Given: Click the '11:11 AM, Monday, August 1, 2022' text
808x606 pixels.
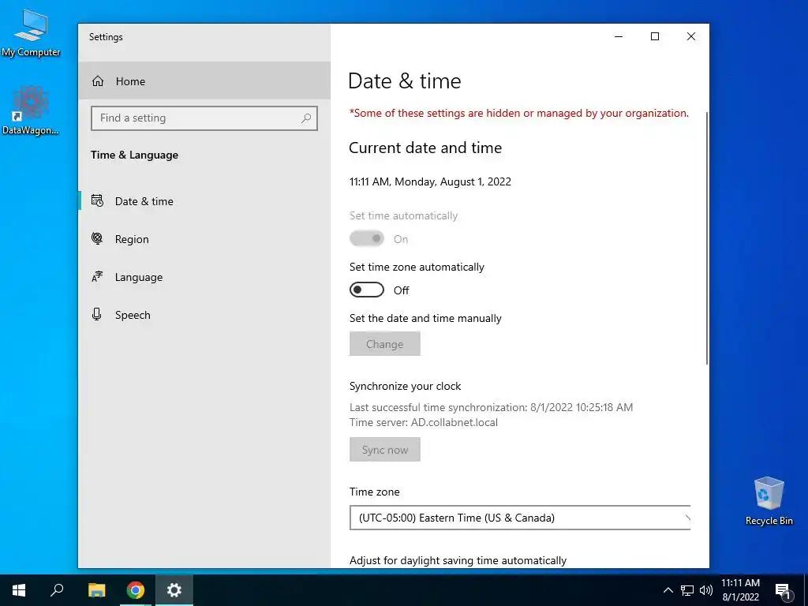Looking at the screenshot, I should point(430,181).
